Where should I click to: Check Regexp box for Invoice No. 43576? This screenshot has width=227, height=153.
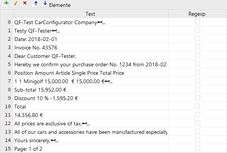(x=197, y=47)
